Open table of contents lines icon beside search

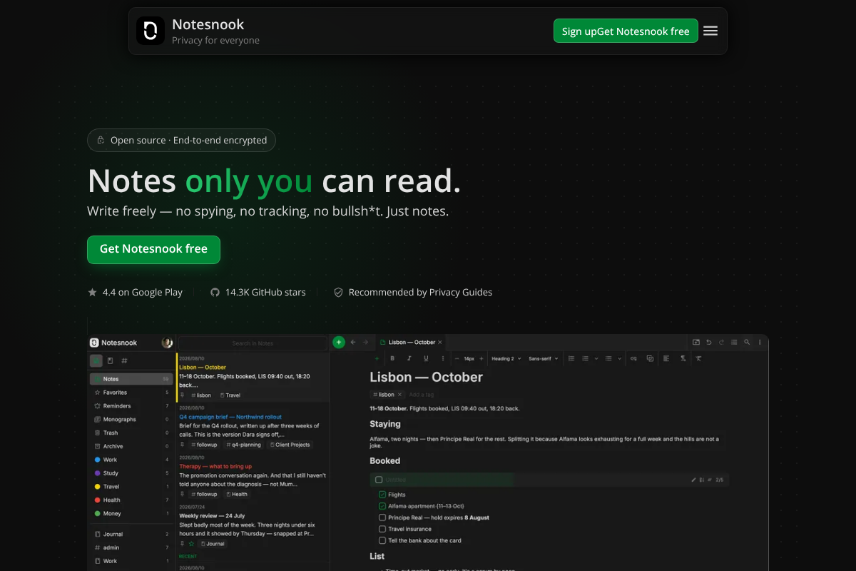pos(734,342)
